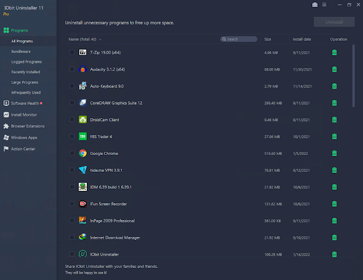Open Large Programs list

(25, 82)
